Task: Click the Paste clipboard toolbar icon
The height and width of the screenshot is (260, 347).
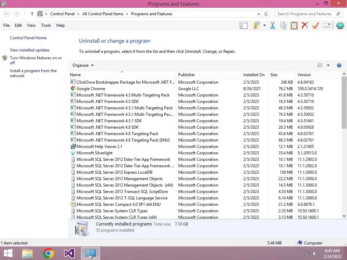Action: (294, 25)
